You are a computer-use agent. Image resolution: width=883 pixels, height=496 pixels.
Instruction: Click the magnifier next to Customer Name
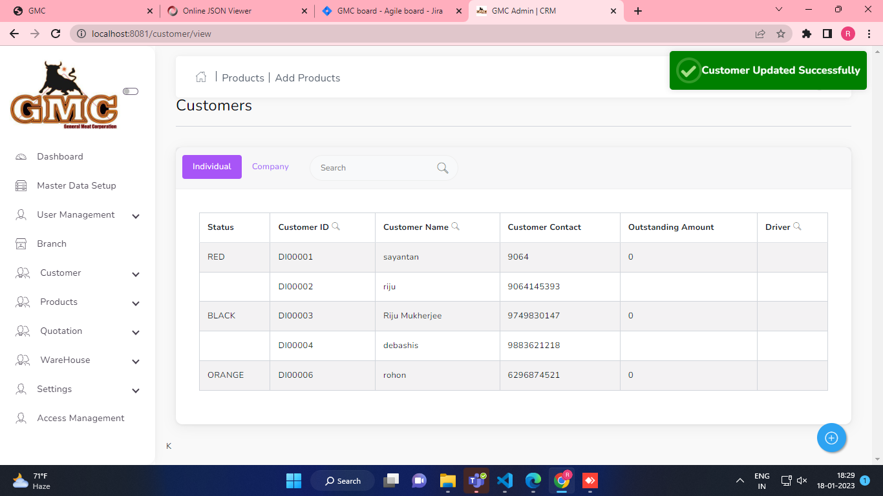[x=455, y=227]
